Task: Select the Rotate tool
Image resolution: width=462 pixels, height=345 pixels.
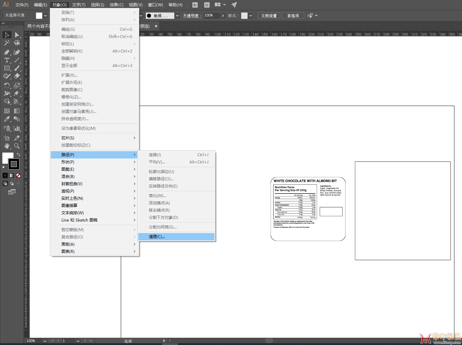Action: 7,86
